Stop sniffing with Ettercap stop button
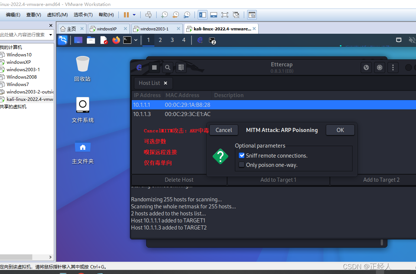 (x=154, y=67)
